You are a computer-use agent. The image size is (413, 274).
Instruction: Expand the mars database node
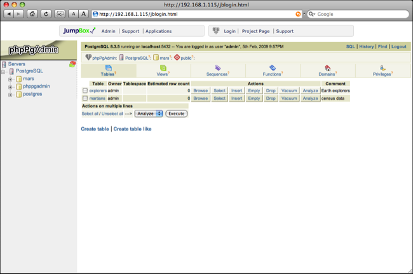(x=10, y=79)
